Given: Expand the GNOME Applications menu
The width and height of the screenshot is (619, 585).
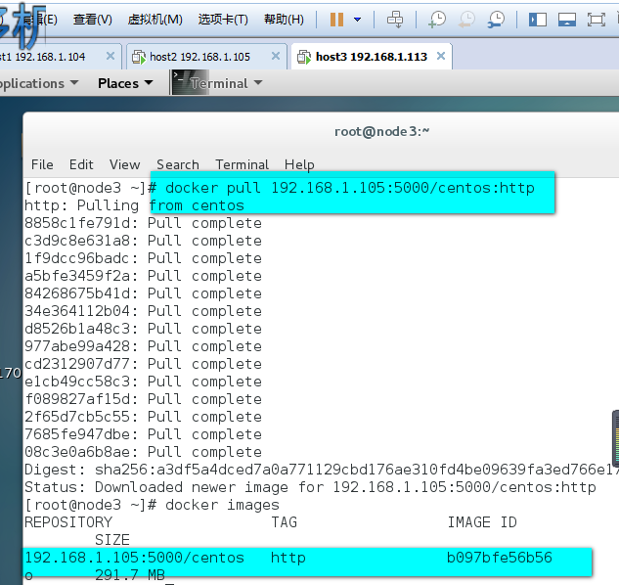Looking at the screenshot, I should (x=39, y=83).
